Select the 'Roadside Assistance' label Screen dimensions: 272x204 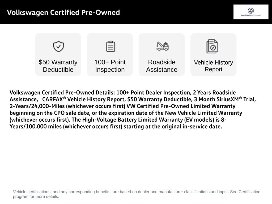162,66
